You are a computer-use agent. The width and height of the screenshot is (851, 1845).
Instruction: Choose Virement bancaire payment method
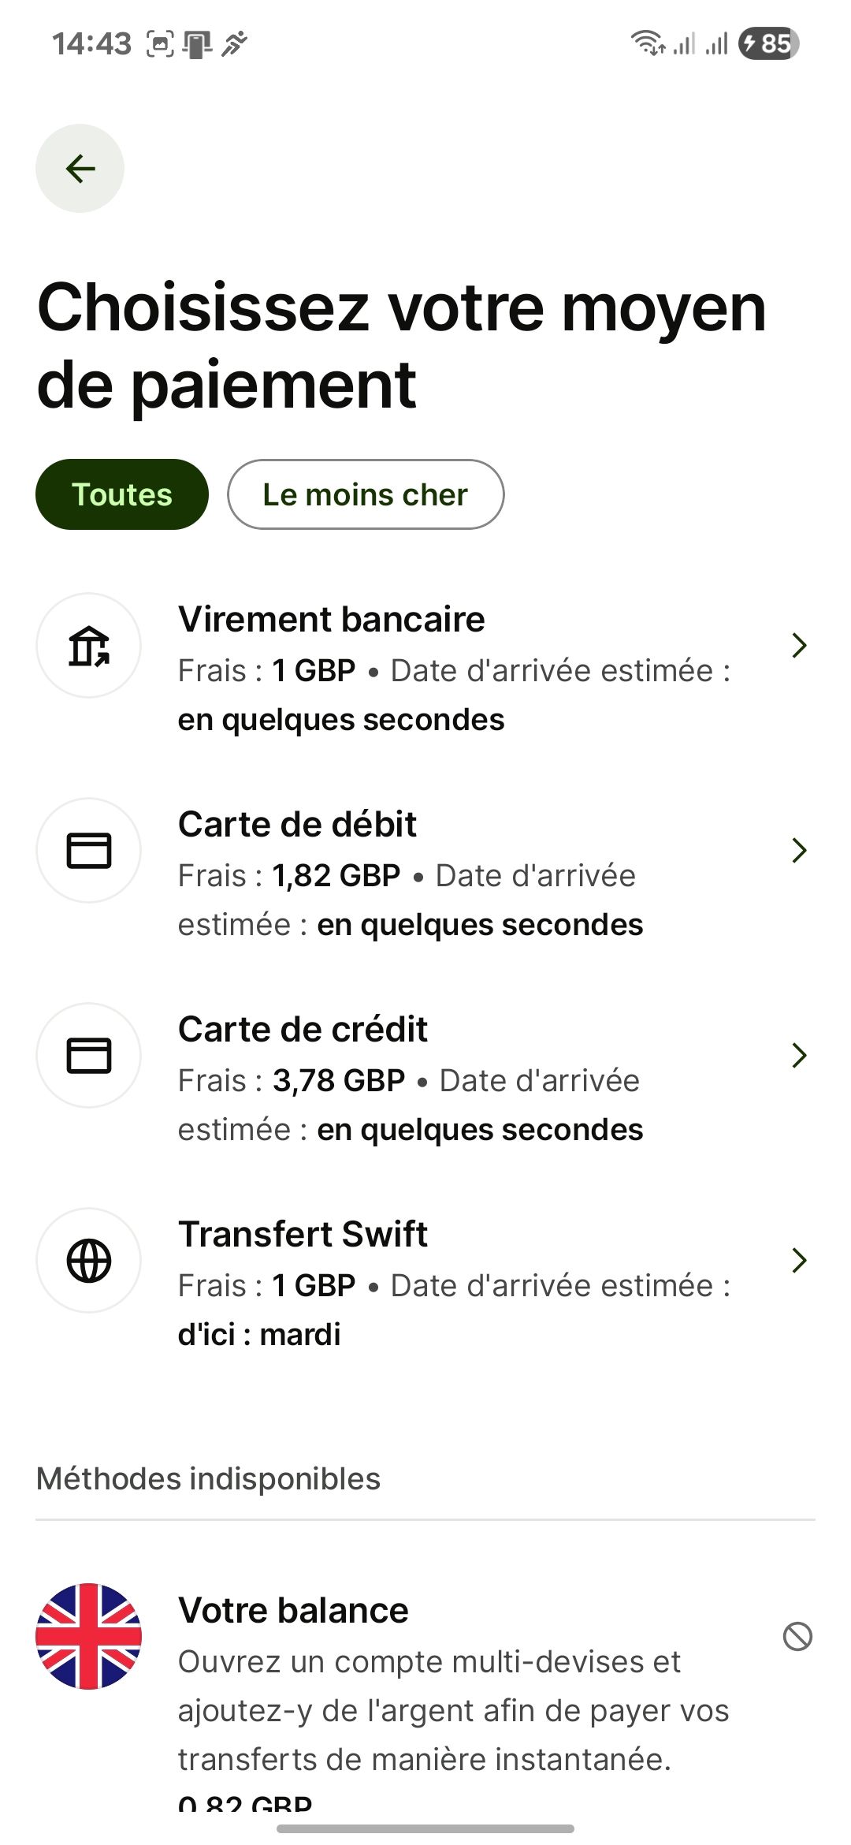coord(331,620)
